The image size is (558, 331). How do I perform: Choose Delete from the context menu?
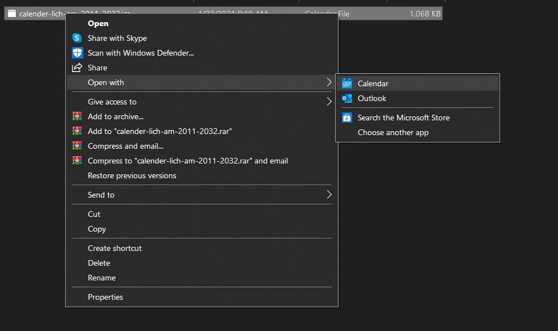[x=202, y=263]
